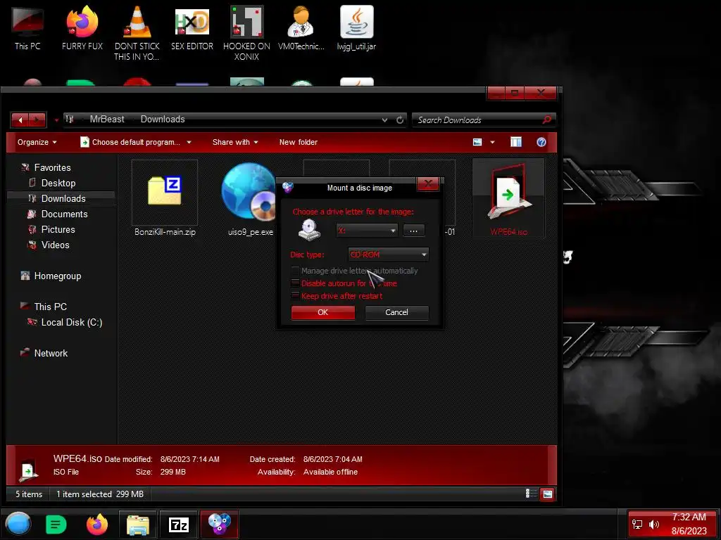Viewport: 721px width, 540px height.
Task: Select Downloads in the navigation pane
Action: [x=63, y=198]
